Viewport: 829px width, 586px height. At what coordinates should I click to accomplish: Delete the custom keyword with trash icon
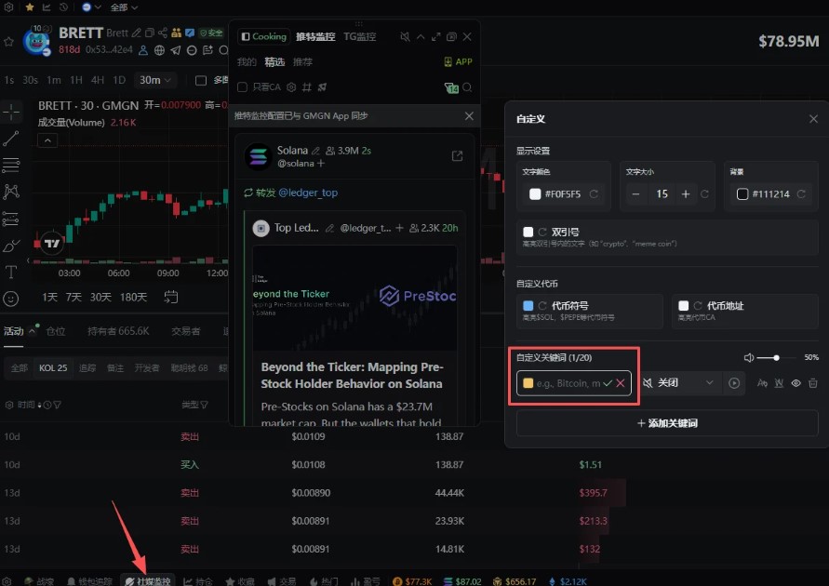click(x=813, y=383)
